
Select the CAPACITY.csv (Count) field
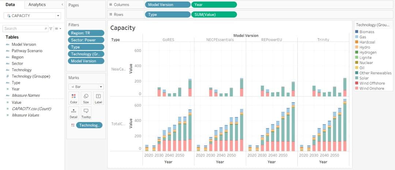pos(31,109)
